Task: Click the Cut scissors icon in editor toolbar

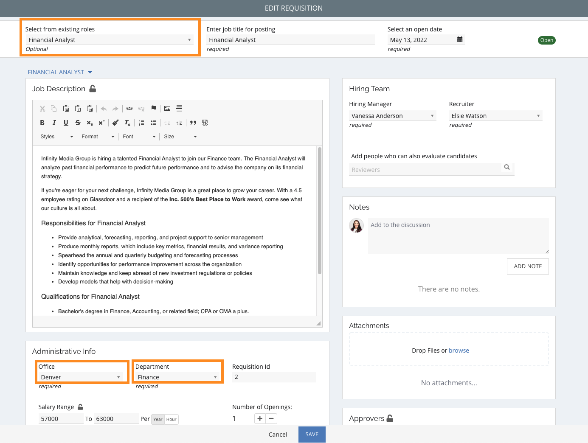Action: [42, 109]
